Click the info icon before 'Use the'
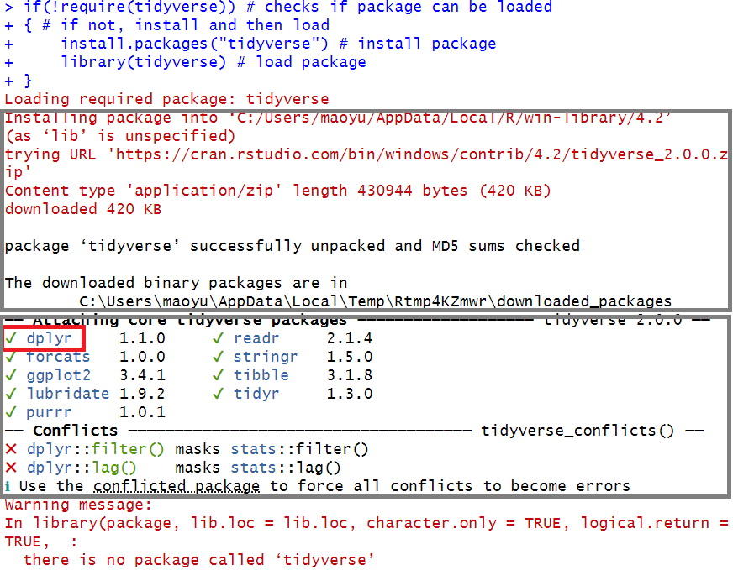This screenshot has width=733, height=570. coord(8,486)
